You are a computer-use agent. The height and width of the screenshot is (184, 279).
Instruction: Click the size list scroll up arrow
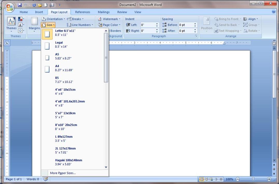(x=106, y=31)
